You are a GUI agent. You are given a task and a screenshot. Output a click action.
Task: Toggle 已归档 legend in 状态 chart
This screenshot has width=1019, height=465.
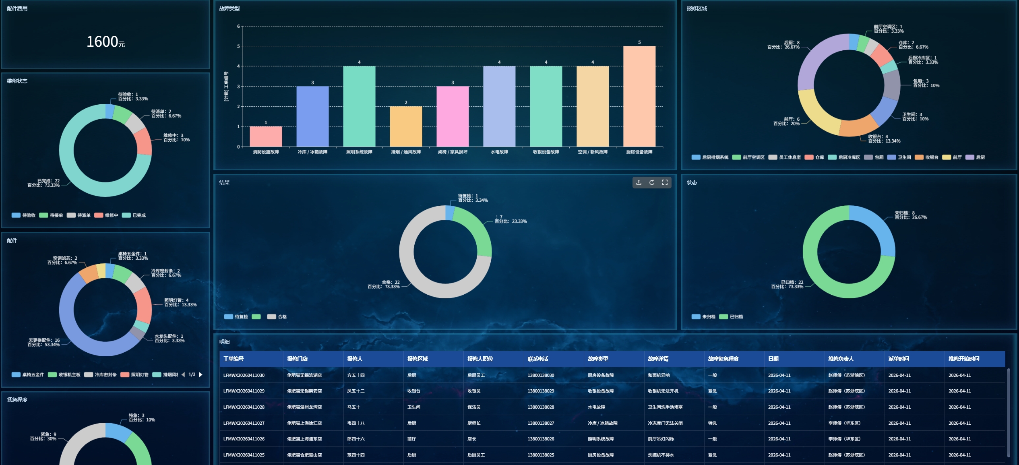[x=731, y=317]
